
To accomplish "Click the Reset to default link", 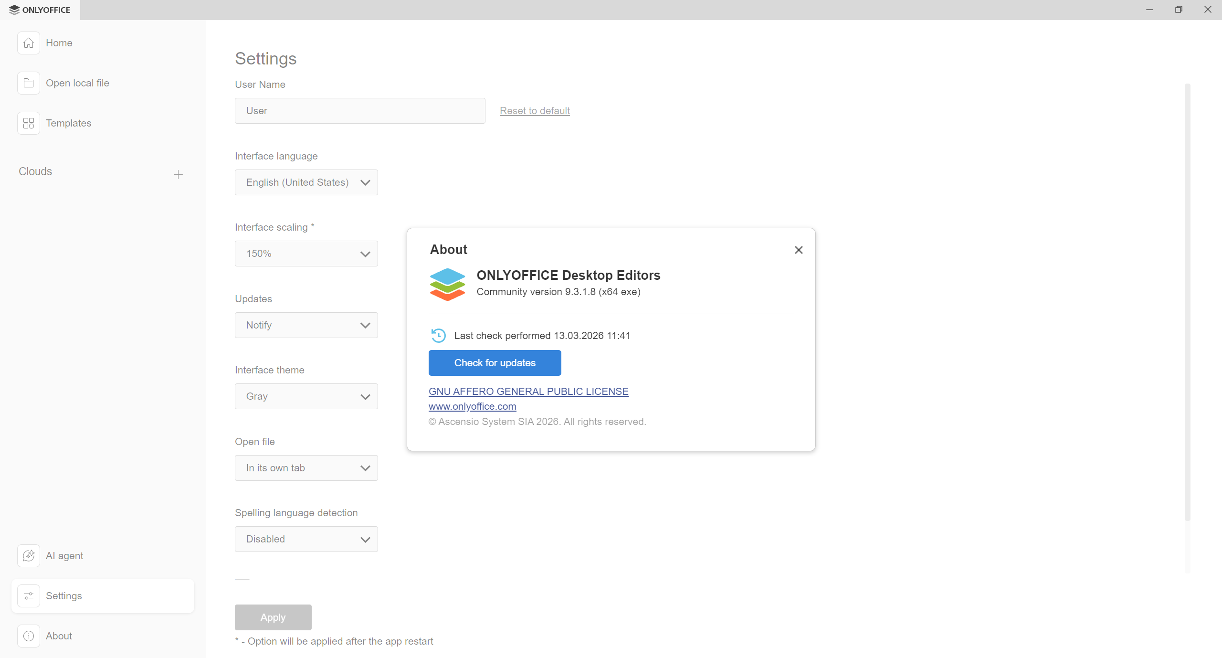I will [x=534, y=110].
